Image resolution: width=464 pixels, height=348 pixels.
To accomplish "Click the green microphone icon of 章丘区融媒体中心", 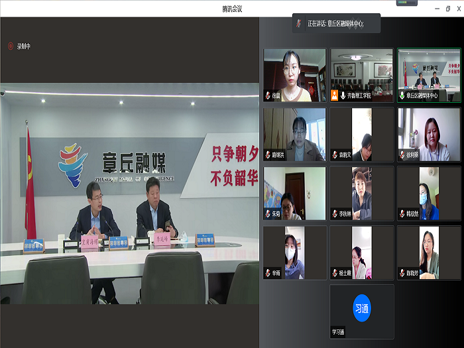I will (x=401, y=95).
